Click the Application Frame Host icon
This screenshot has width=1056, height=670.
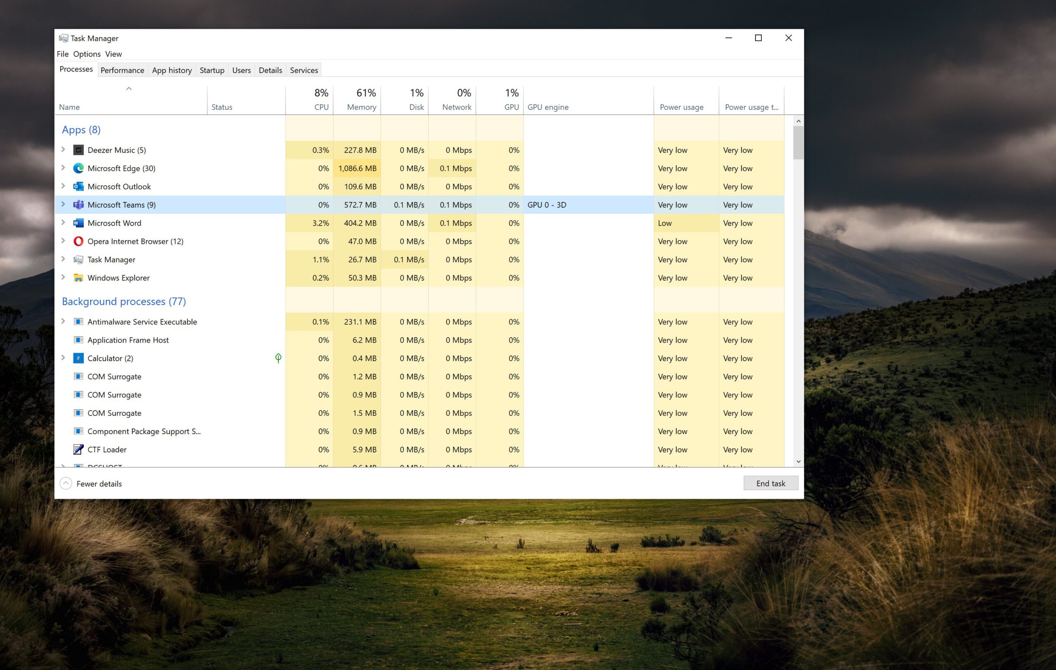pyautogui.click(x=78, y=340)
